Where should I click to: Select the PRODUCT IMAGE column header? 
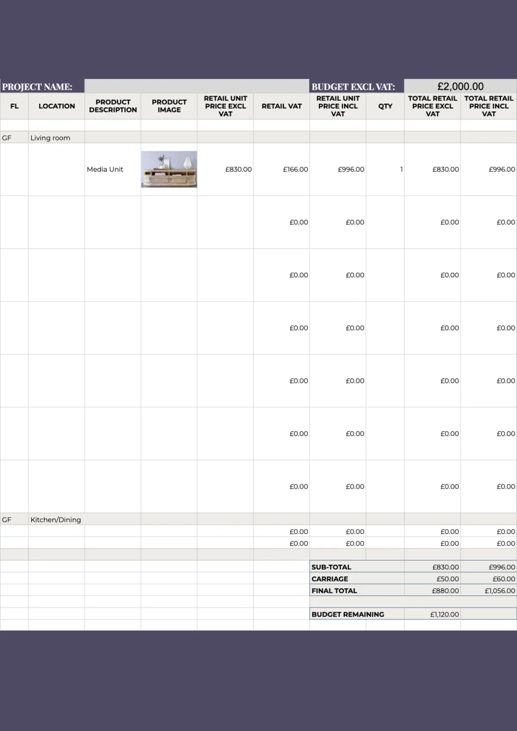pos(169,106)
